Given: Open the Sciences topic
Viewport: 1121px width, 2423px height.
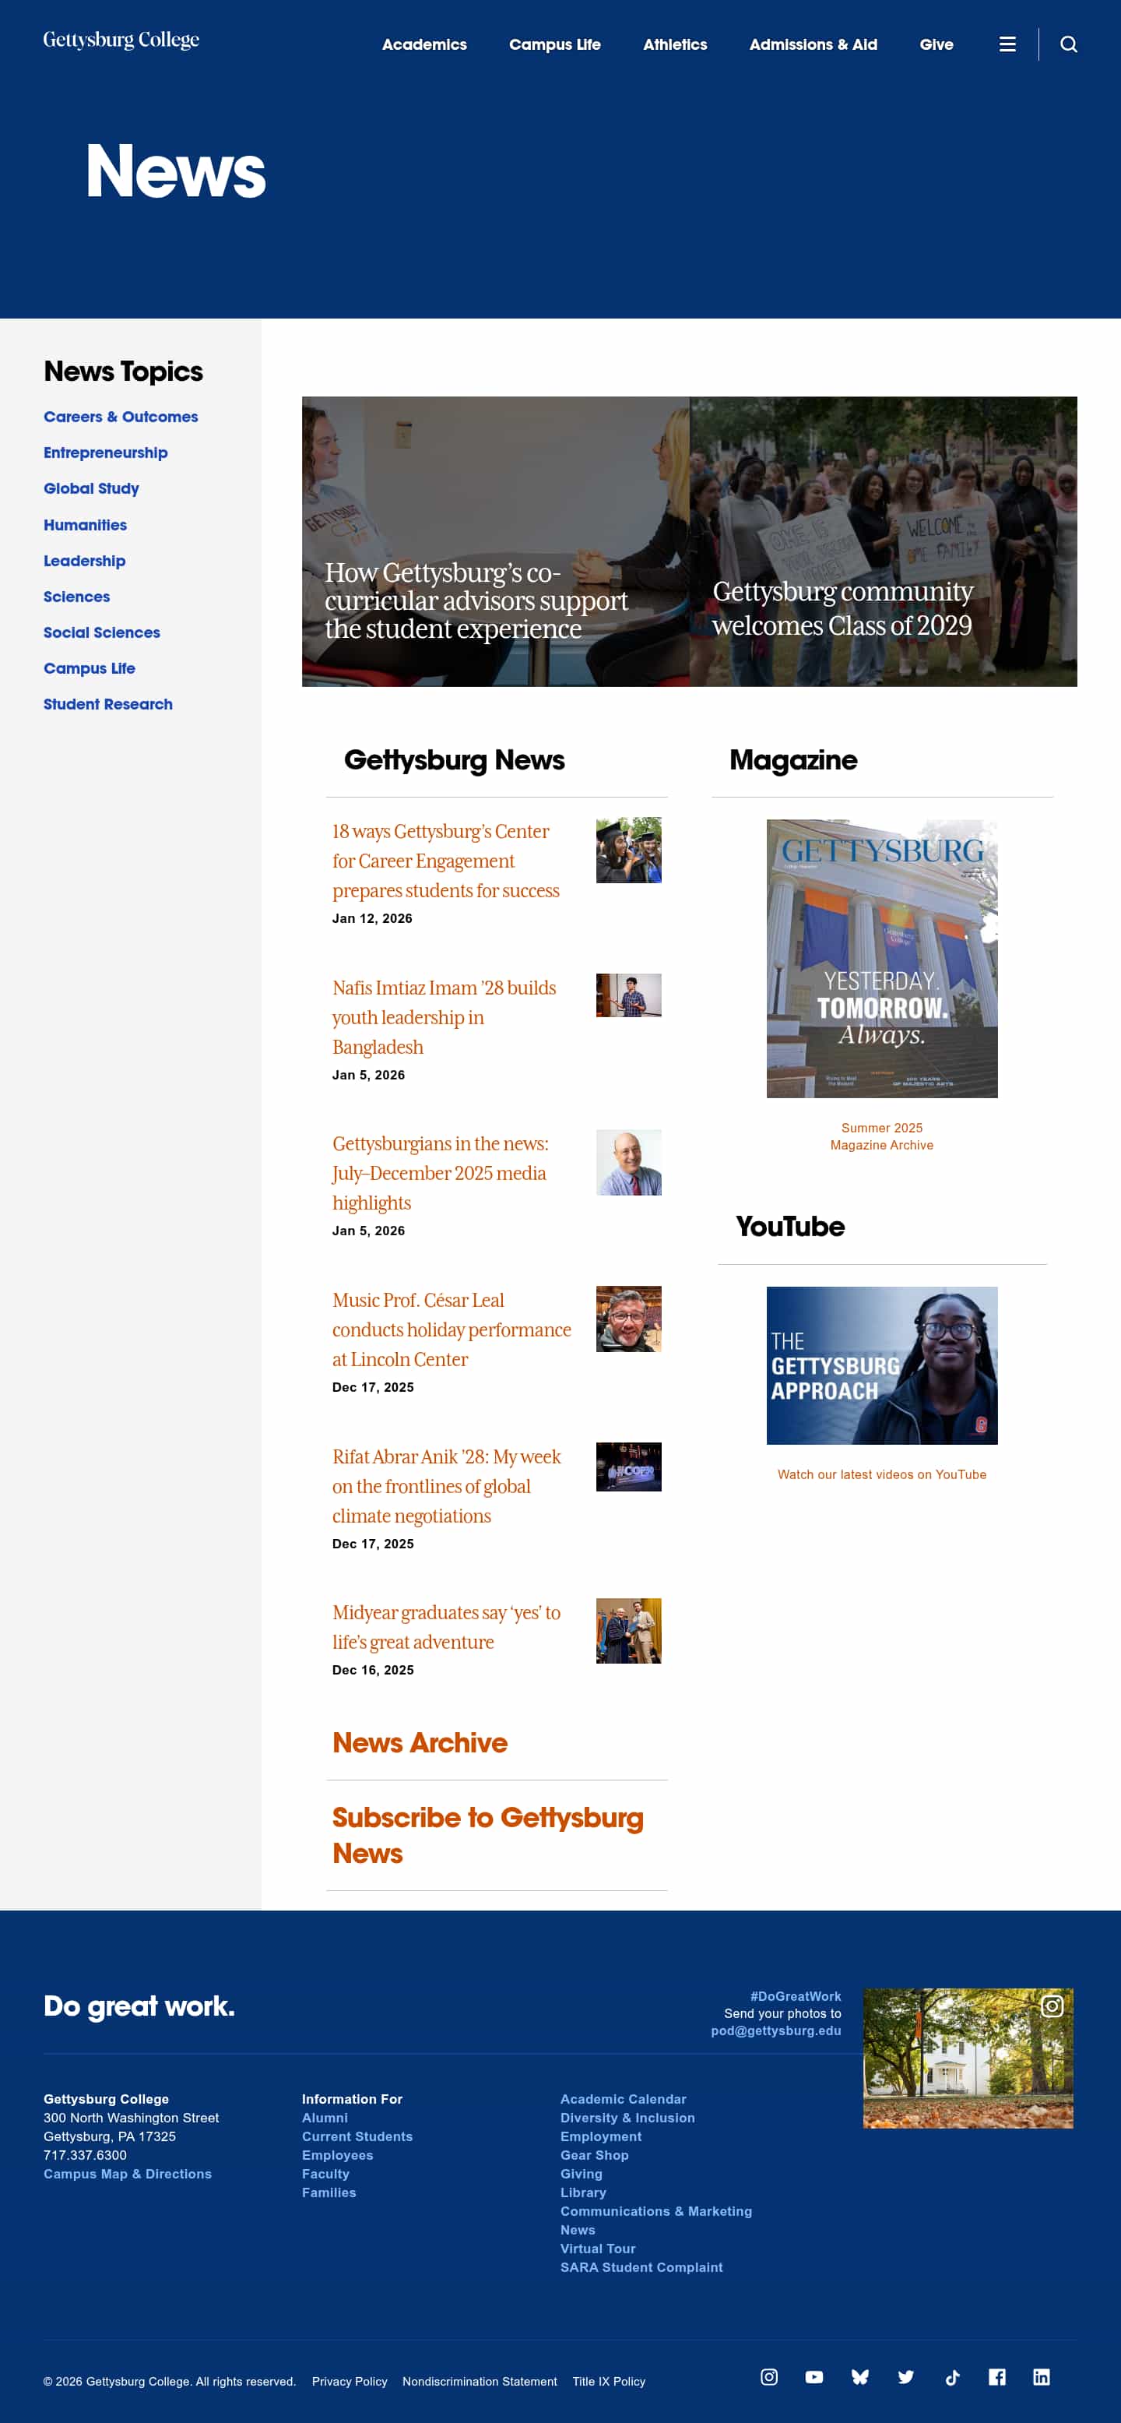Looking at the screenshot, I should tap(76, 597).
